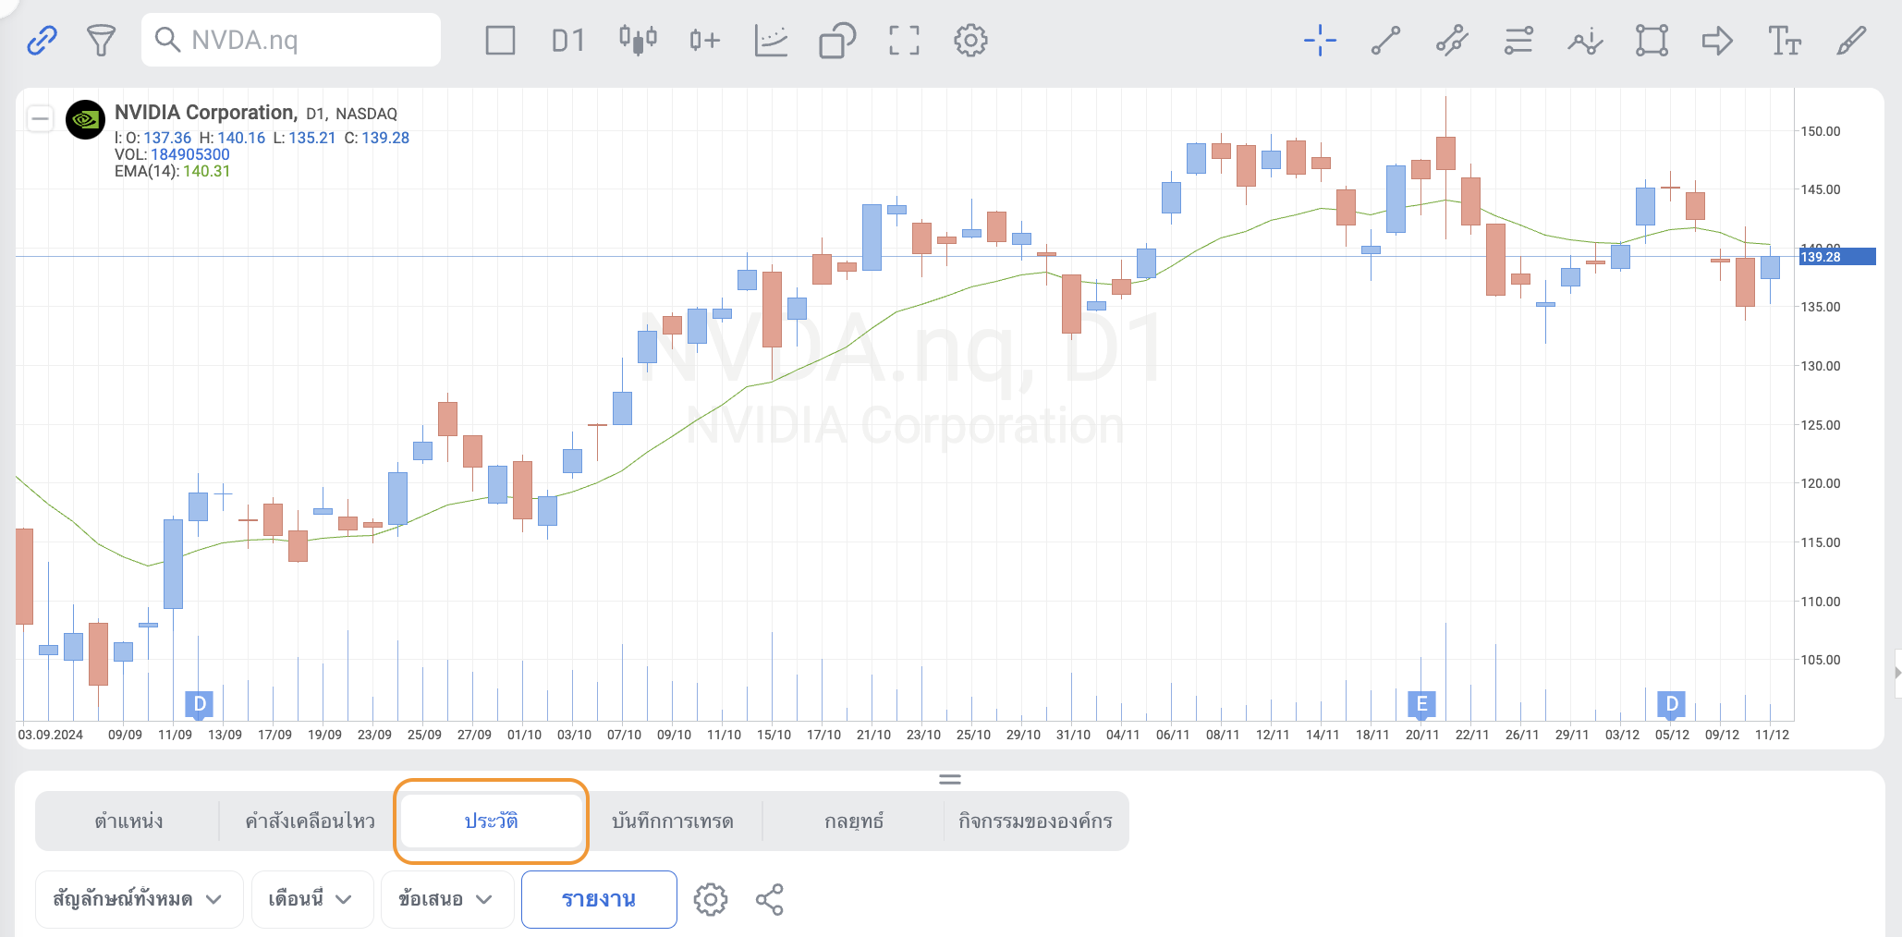
Task: Click the VOL 184905300 label
Action: [x=172, y=154]
